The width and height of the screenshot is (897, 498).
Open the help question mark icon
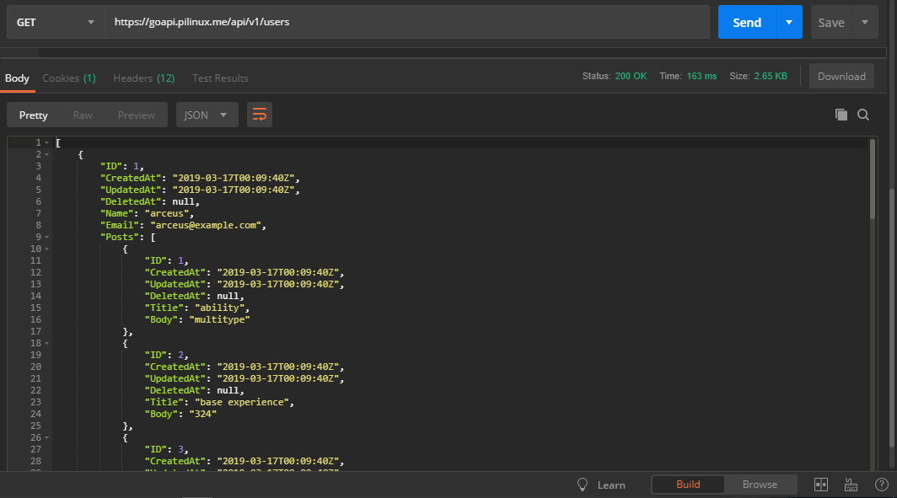point(882,485)
